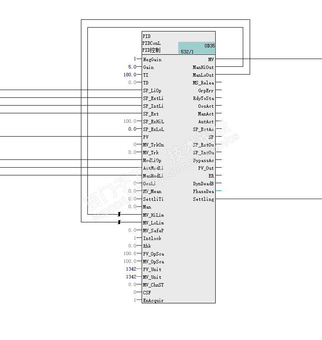
Task: Select the OosLi input pin
Action: pyautogui.click(x=149, y=184)
